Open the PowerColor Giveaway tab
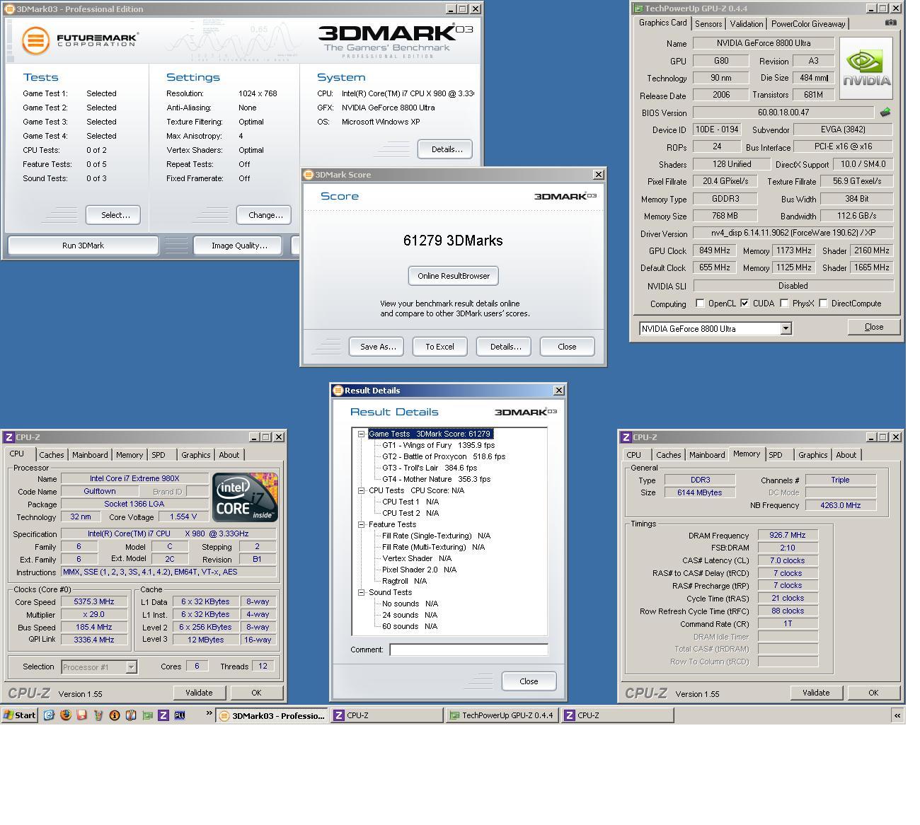 click(808, 24)
